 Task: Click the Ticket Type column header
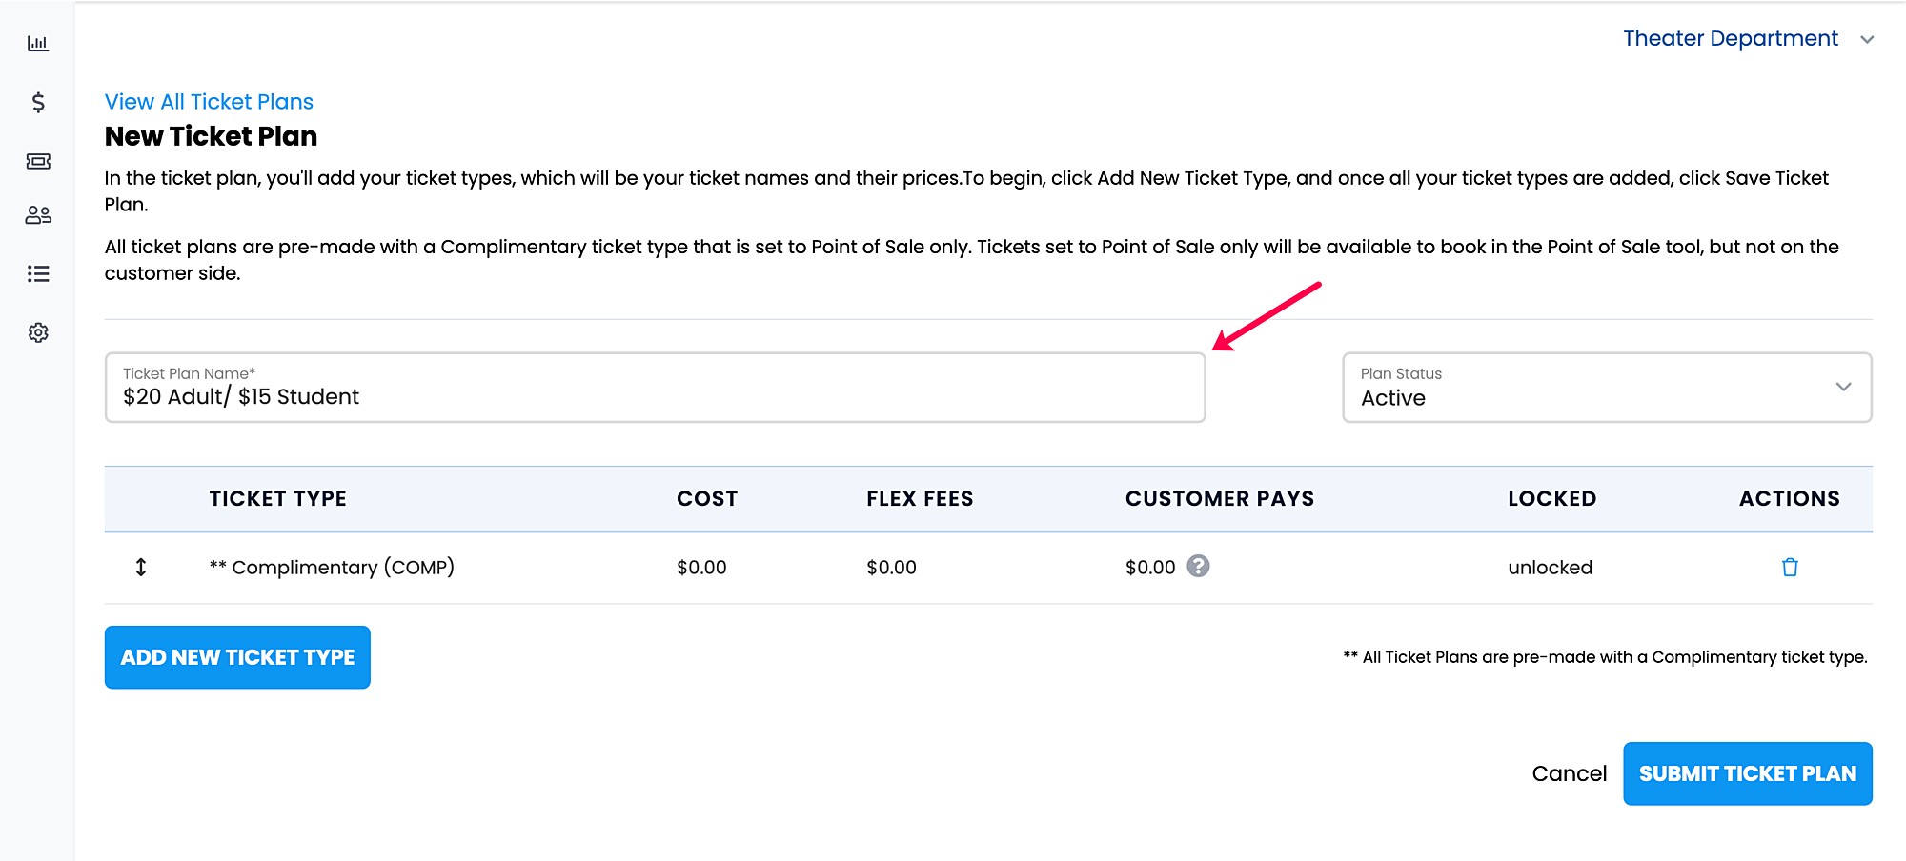[277, 499]
